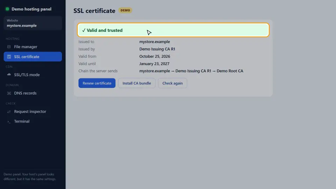Click the CHECK section header
The width and height of the screenshot is (336, 189).
coord(10,104)
